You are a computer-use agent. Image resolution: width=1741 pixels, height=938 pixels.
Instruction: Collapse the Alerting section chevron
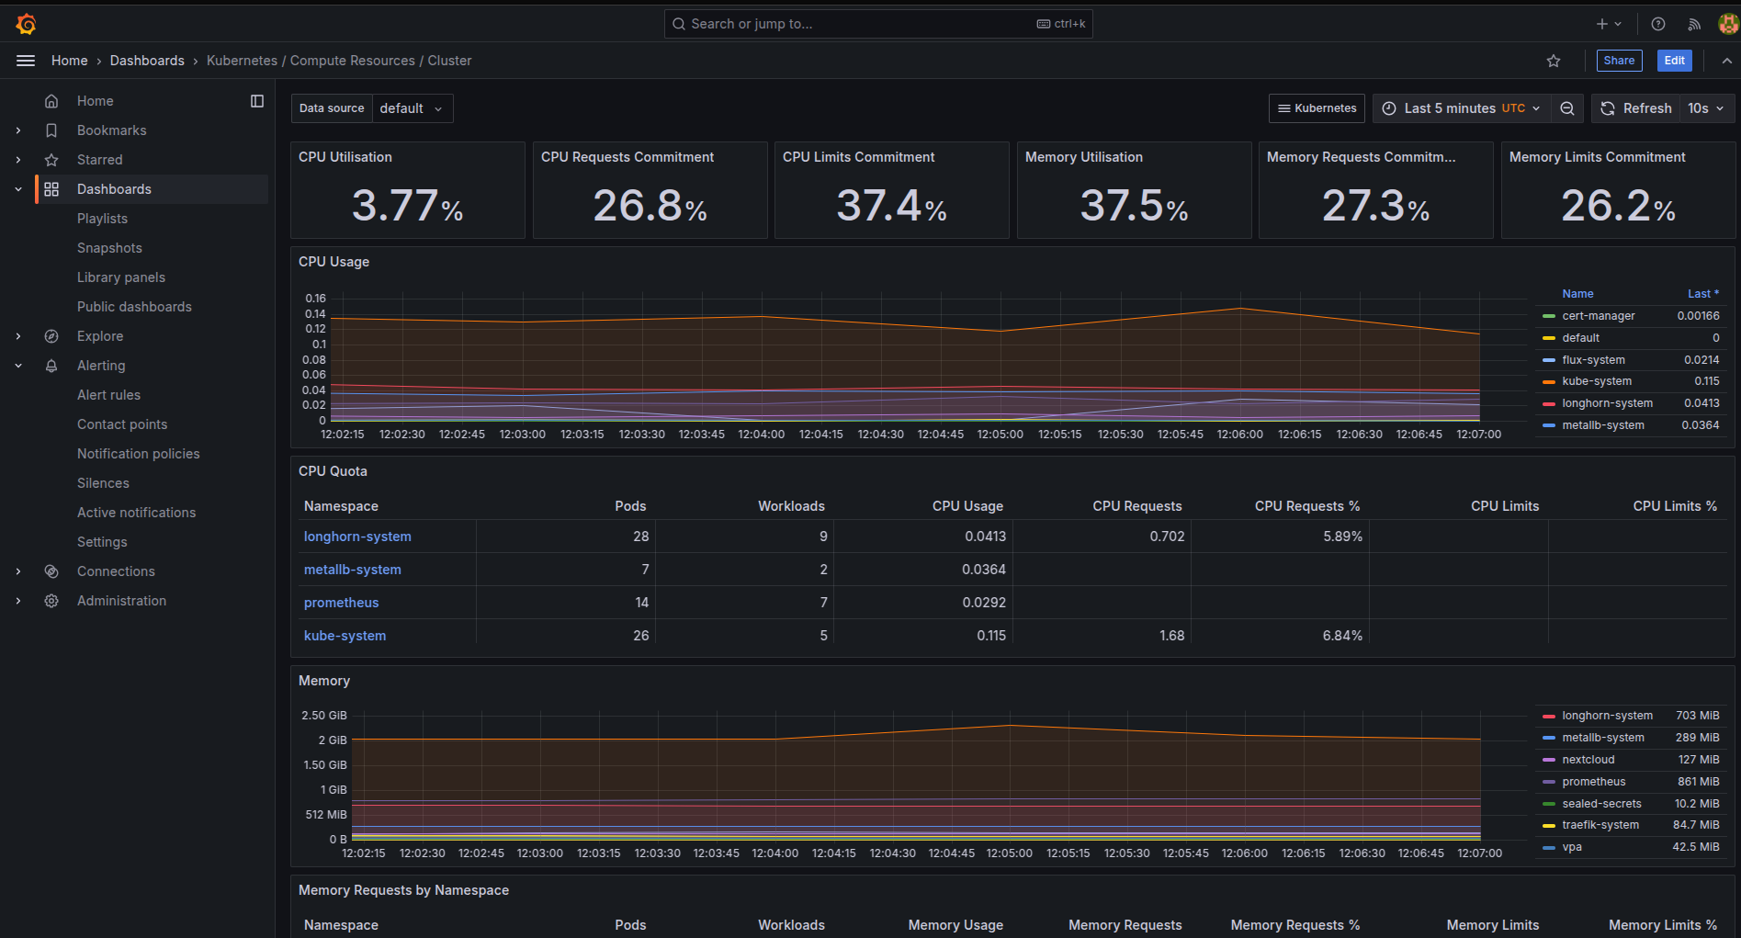(x=18, y=366)
